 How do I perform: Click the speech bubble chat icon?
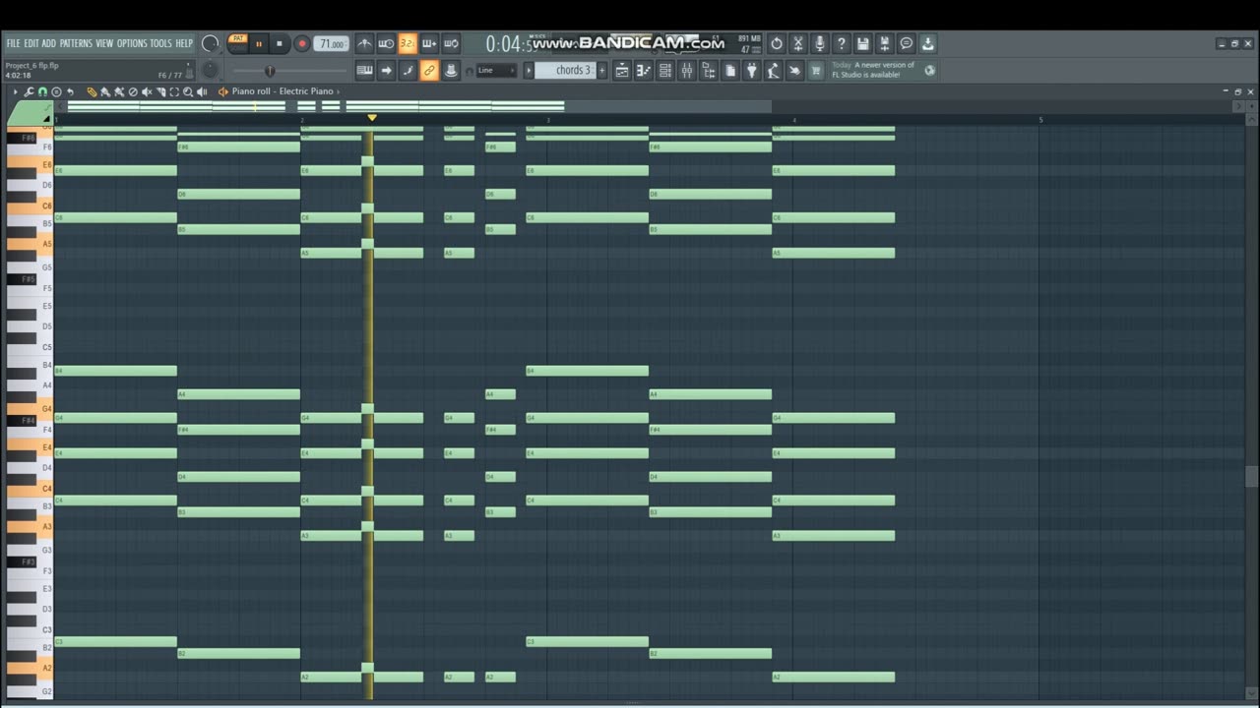point(907,43)
